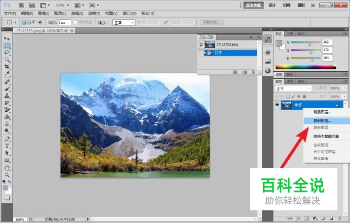
Task: Swap foreground and background colors
Action: click(10, 182)
